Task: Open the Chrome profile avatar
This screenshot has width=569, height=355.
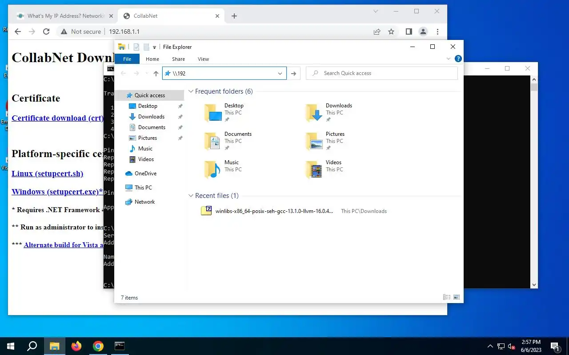Action: coord(423,32)
